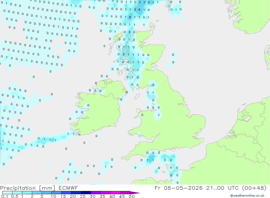Open the weatheronline.co.uk copyright link
270x198 pixels.
[x=247, y=196]
